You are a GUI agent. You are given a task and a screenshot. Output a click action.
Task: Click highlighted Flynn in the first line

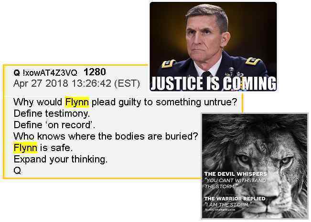click(77, 102)
